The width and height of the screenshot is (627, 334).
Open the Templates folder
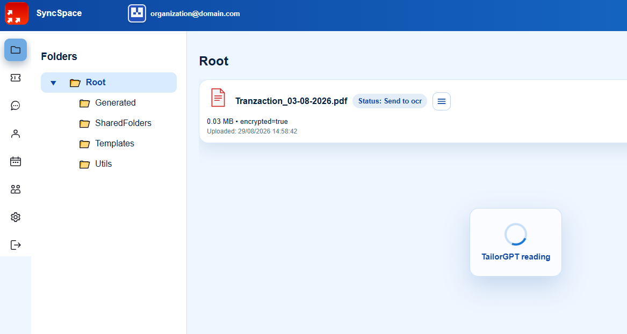(114, 143)
